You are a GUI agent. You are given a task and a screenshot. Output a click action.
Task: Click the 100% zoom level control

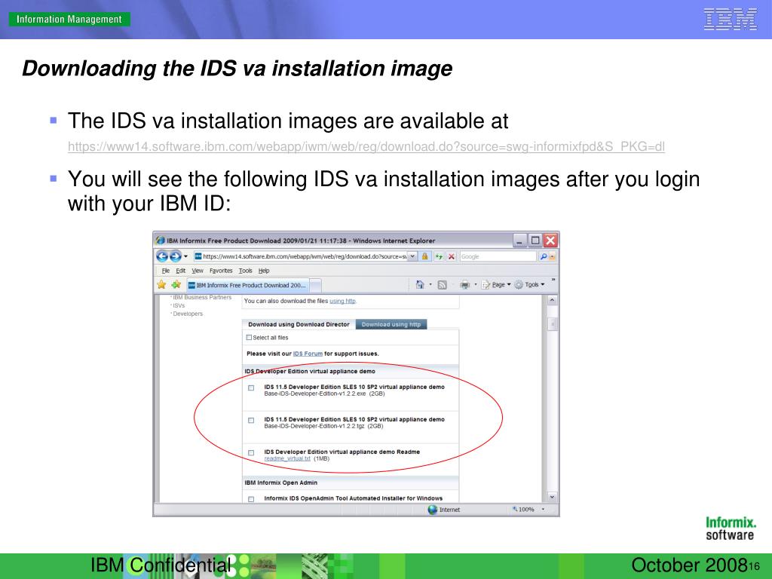[523, 510]
